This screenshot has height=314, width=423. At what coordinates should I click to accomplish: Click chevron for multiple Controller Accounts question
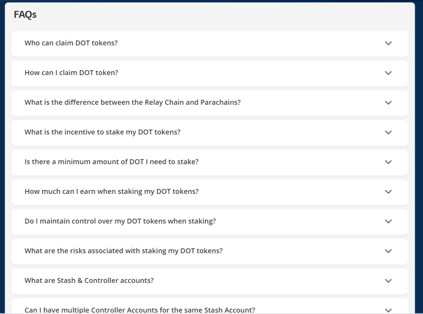[388, 310]
